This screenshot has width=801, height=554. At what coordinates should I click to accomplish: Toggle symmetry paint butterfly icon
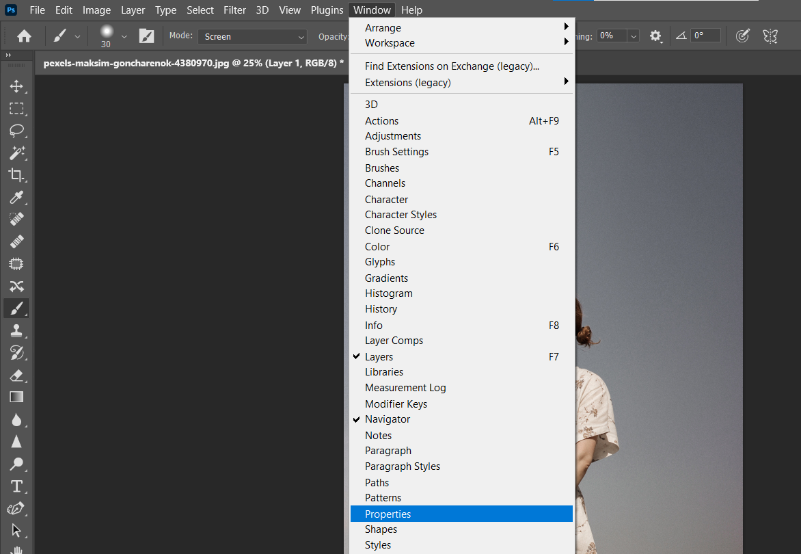click(770, 36)
